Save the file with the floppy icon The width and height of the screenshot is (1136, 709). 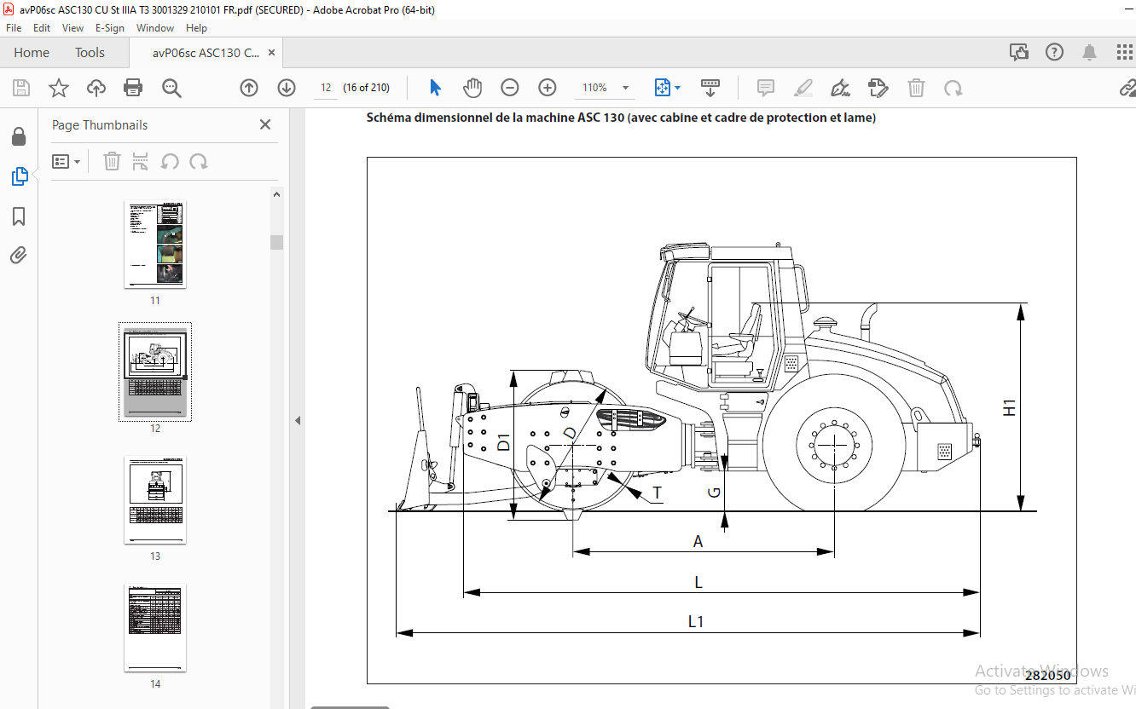pyautogui.click(x=21, y=88)
